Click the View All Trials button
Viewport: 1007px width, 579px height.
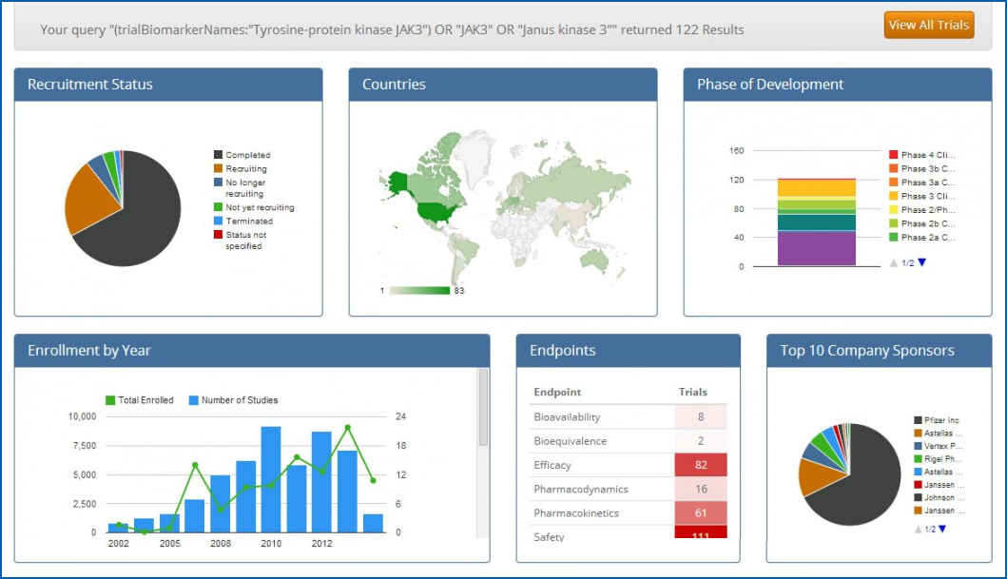929,25
